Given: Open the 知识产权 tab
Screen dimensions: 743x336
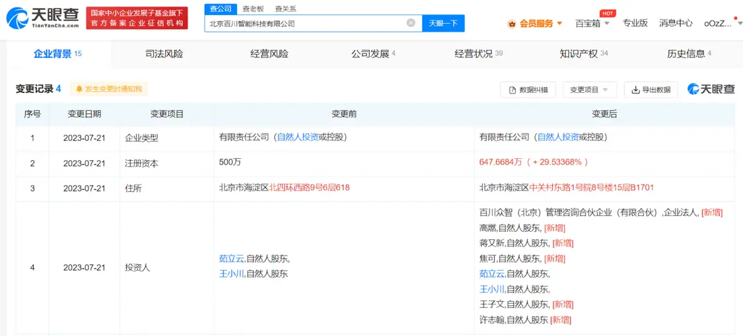Looking at the screenshot, I should point(584,54).
